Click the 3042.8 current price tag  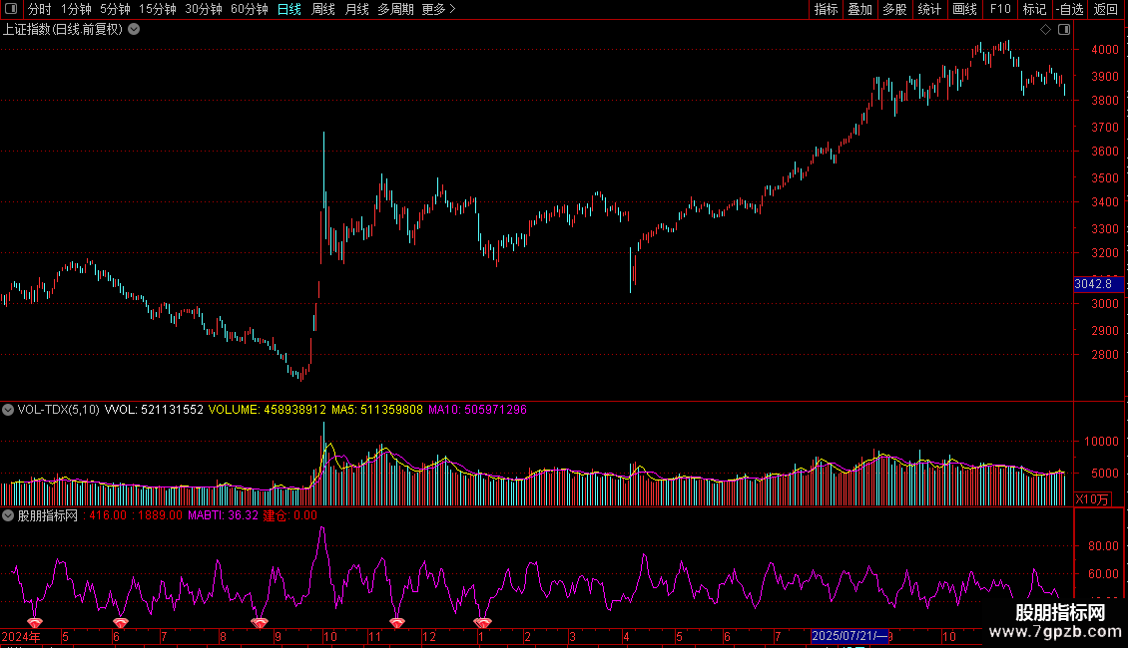(x=1098, y=284)
